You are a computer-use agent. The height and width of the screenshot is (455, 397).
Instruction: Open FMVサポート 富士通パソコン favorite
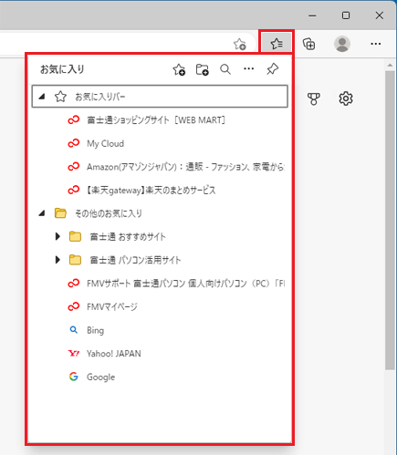176,284
